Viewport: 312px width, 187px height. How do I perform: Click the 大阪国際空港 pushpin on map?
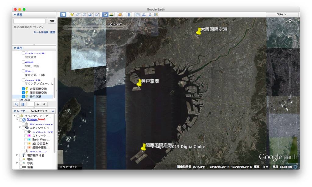(x=198, y=32)
